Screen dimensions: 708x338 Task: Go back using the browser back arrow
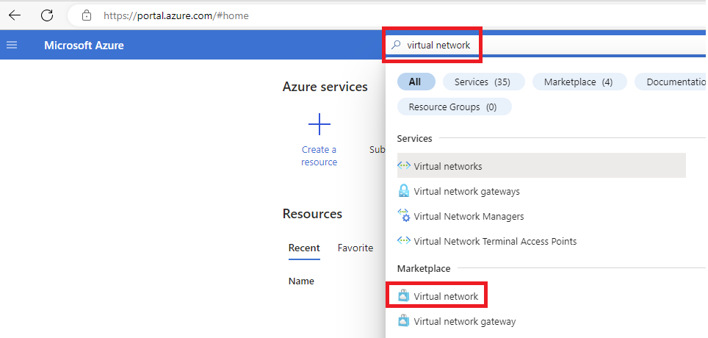click(x=15, y=15)
